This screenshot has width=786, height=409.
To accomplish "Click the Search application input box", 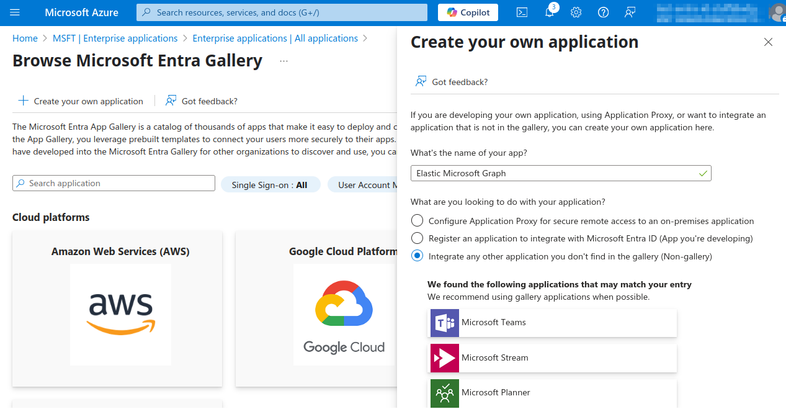I will [114, 183].
